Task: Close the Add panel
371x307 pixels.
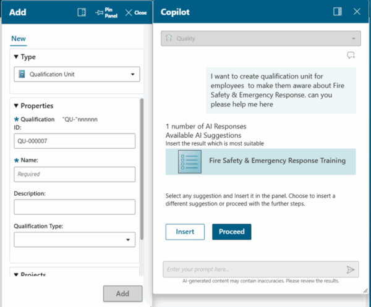Action: pos(135,12)
